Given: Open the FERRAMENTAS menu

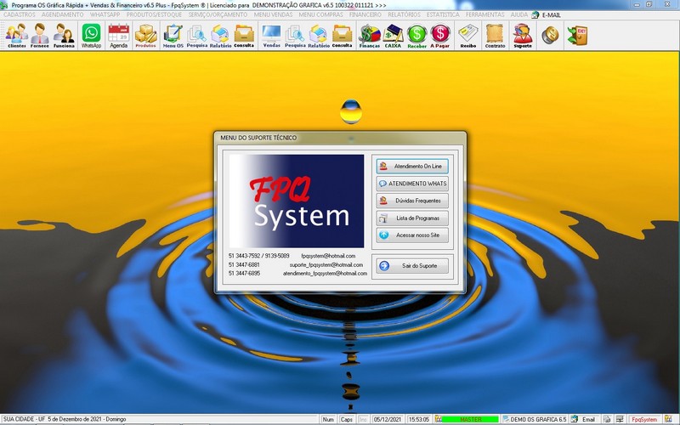Looking at the screenshot, I should (484, 14).
